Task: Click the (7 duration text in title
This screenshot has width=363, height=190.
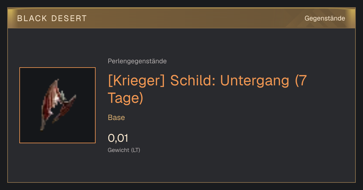Action: point(301,81)
